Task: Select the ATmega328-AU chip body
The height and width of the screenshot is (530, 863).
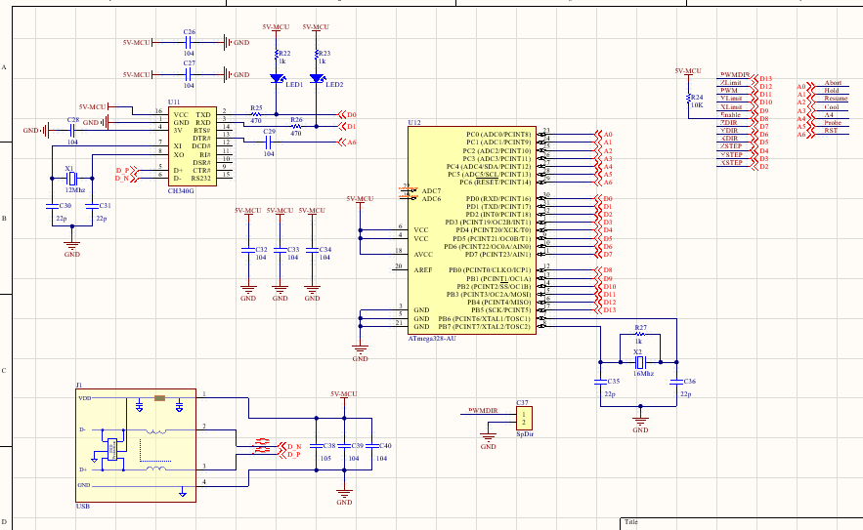Action: 472,230
